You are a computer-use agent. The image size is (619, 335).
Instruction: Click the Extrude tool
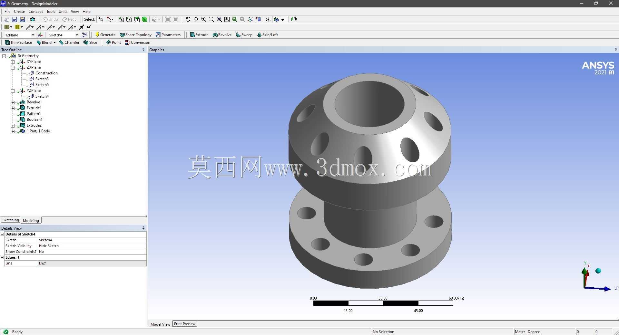coord(199,35)
